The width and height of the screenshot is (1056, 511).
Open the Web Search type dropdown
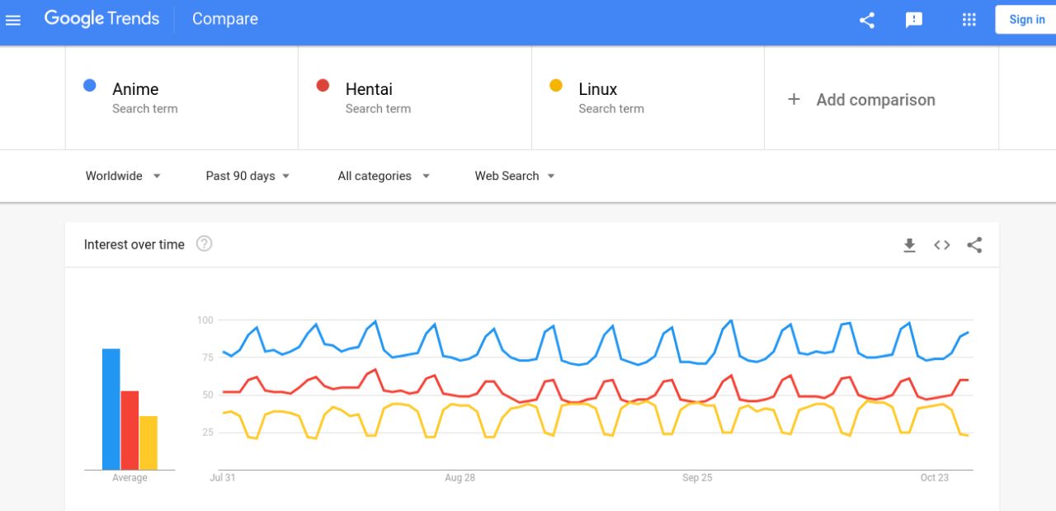pyautogui.click(x=515, y=176)
